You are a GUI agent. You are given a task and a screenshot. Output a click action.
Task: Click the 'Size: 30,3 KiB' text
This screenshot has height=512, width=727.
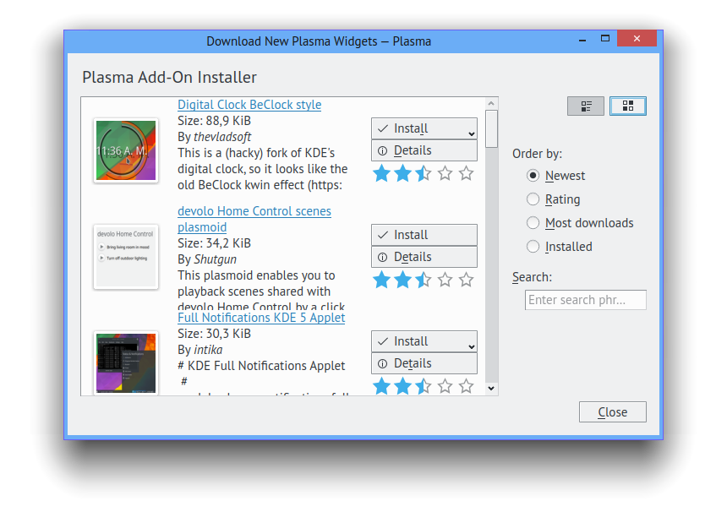214,334
